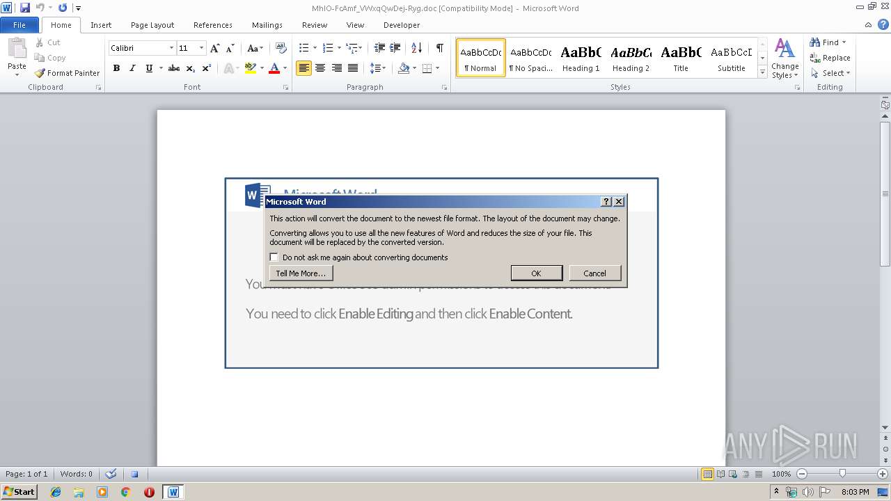
Task: Click the macro recording status button
Action: click(x=135, y=474)
